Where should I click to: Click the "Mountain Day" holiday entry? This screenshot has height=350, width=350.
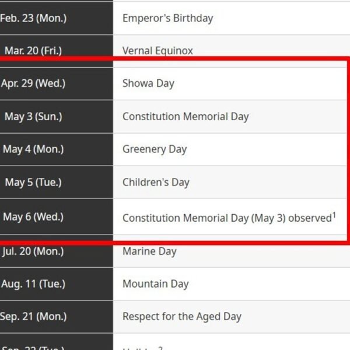click(x=155, y=284)
